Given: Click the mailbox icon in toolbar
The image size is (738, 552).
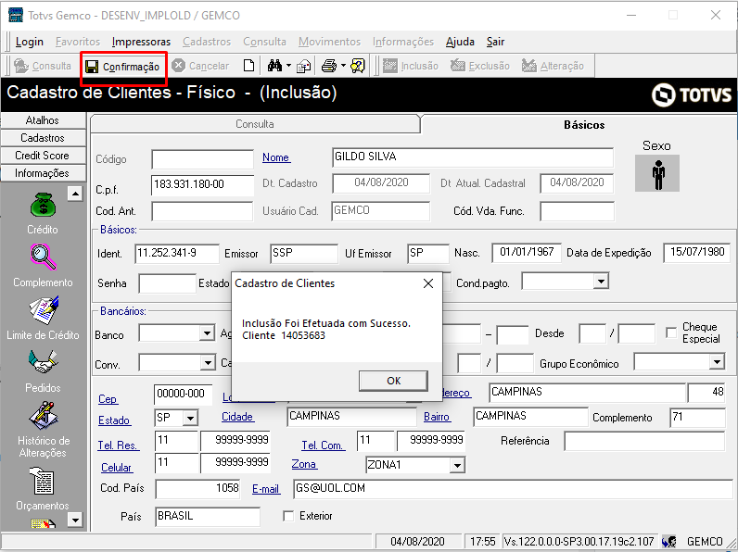Looking at the screenshot, I should click(303, 67).
